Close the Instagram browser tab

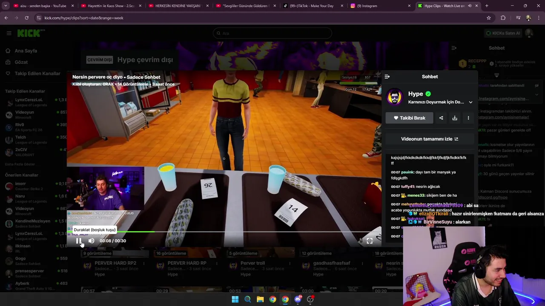(409, 6)
